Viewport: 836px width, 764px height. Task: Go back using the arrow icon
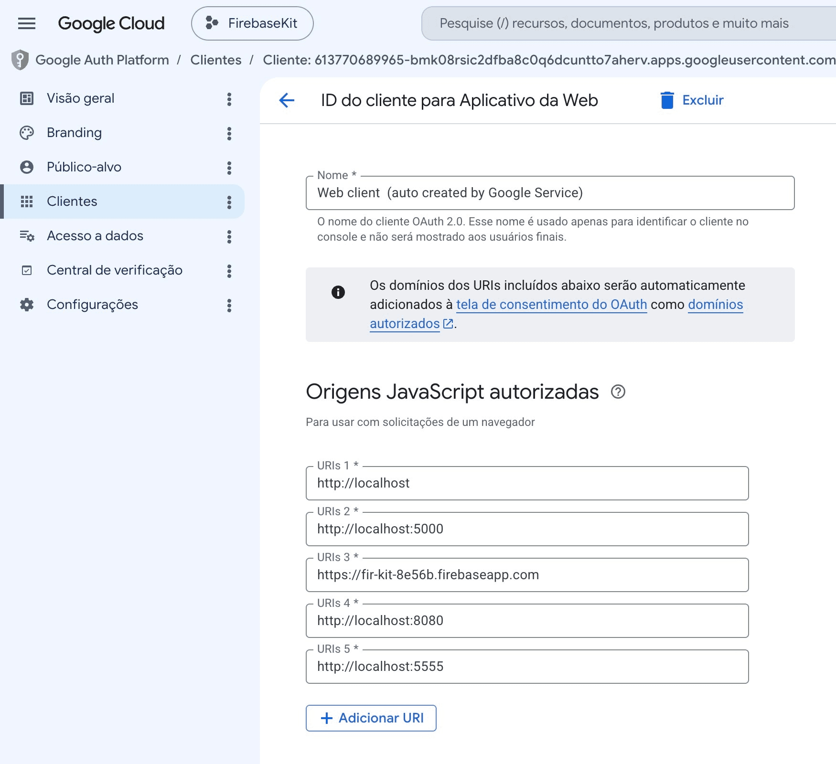coord(287,100)
